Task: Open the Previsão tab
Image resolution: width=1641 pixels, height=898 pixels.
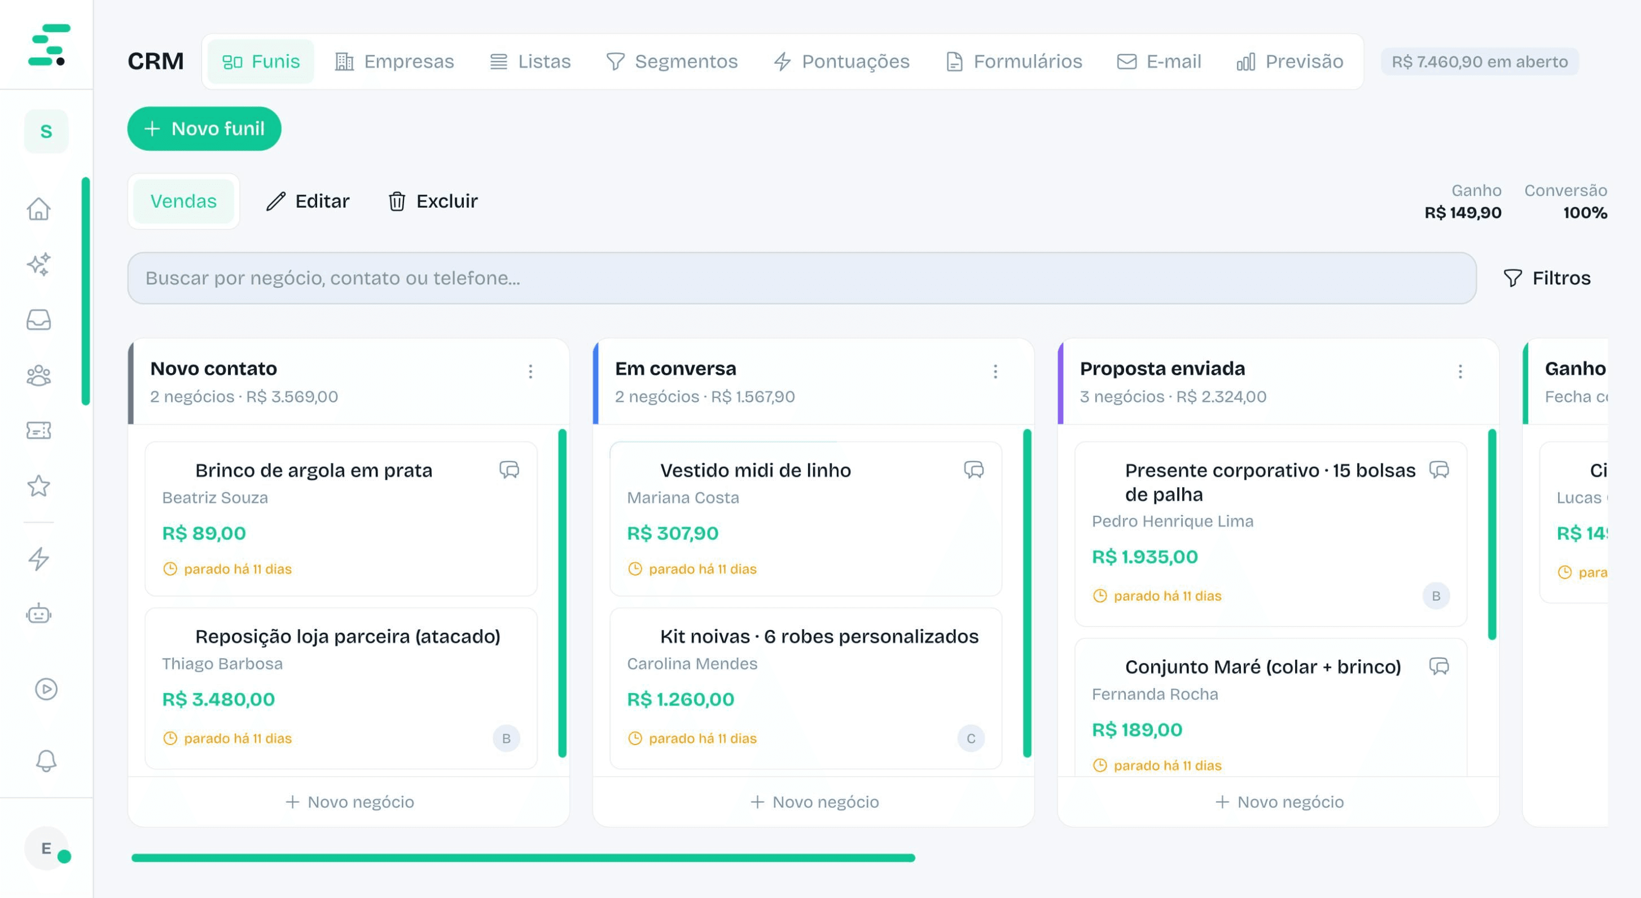Action: tap(1290, 62)
